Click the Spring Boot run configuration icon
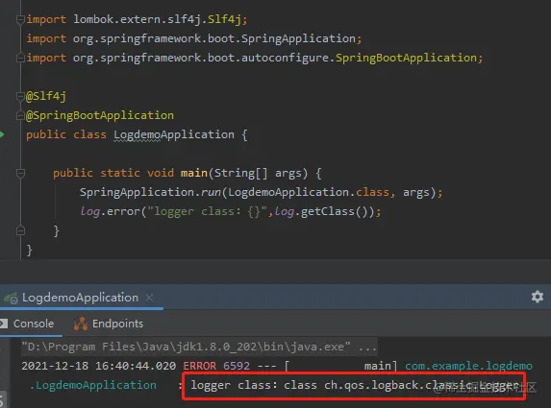The image size is (551, 408). 11,298
